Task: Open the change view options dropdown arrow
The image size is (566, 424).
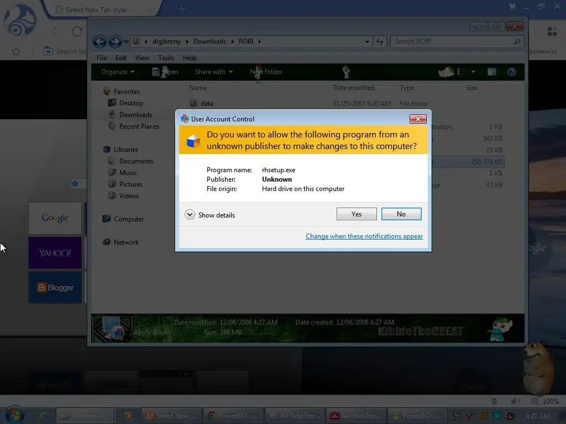Action: point(473,72)
